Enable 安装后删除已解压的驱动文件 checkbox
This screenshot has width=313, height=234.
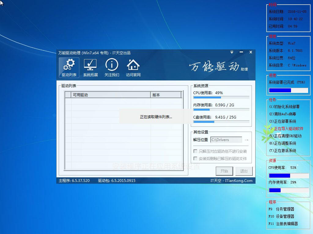[195, 158]
